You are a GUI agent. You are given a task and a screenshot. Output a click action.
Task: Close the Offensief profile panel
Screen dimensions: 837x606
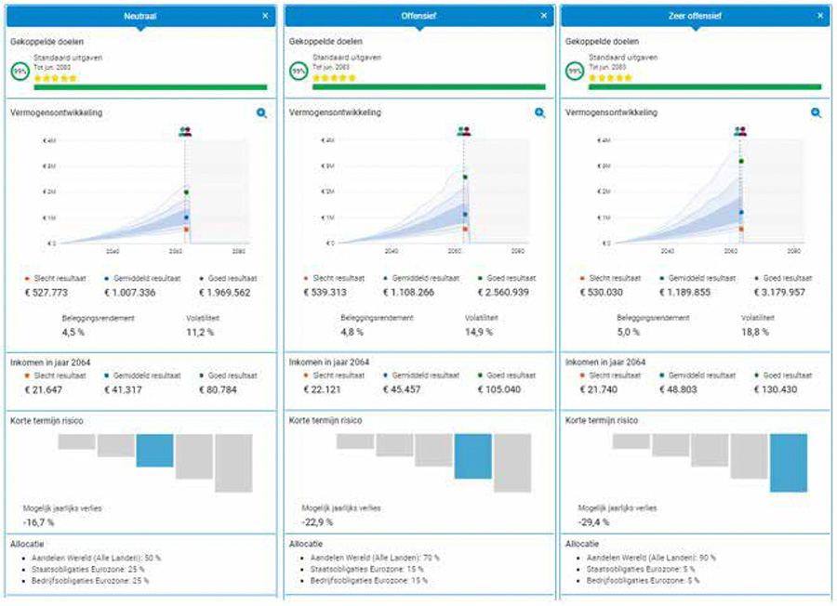click(544, 16)
